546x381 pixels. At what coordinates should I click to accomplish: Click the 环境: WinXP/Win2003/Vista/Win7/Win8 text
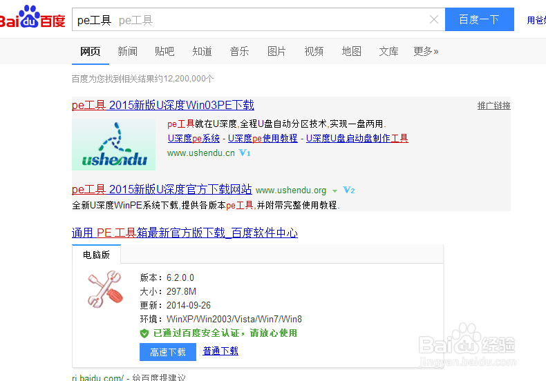pyautogui.click(x=220, y=319)
